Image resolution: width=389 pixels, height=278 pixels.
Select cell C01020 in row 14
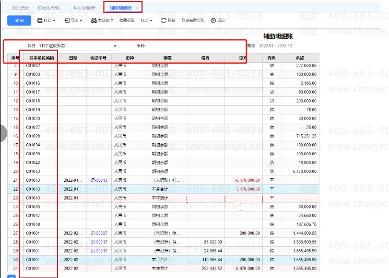[33, 119]
